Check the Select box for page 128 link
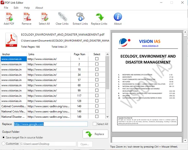 [97, 101]
